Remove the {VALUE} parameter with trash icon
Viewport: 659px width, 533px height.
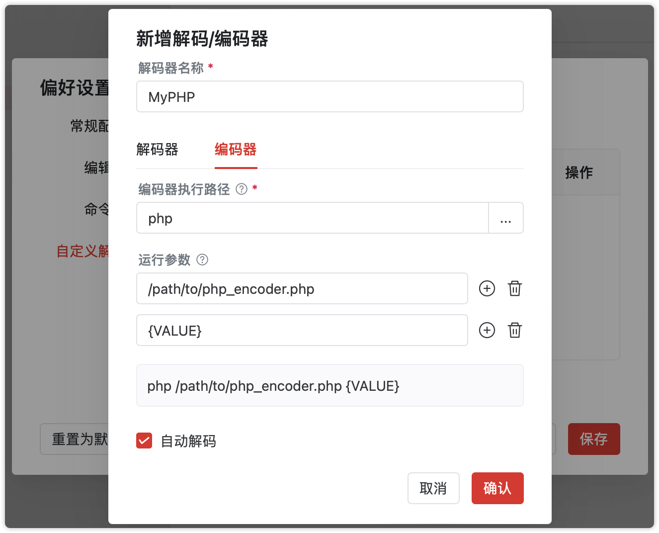click(x=515, y=330)
